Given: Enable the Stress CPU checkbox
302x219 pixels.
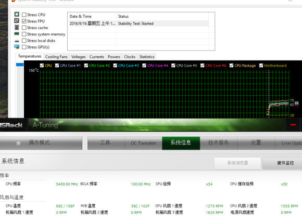Looking at the screenshot, I should point(24,15).
